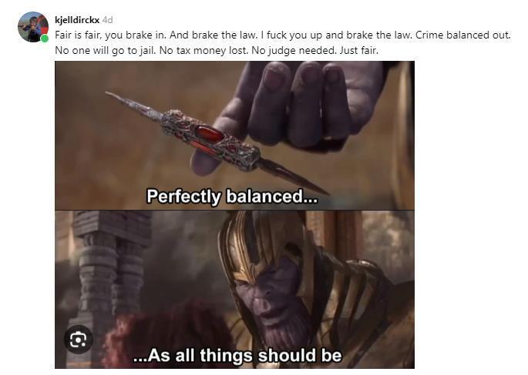Click the red-jeweled dagger in the top panel
This screenshot has width=528, height=375.
tap(216, 142)
